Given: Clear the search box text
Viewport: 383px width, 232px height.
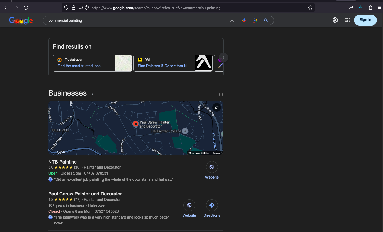Looking at the screenshot, I should click(232, 20).
